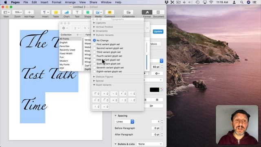Click the AirPlay display icon
Image resolution: width=261 pixels, height=147 pixels.
coord(205,2)
